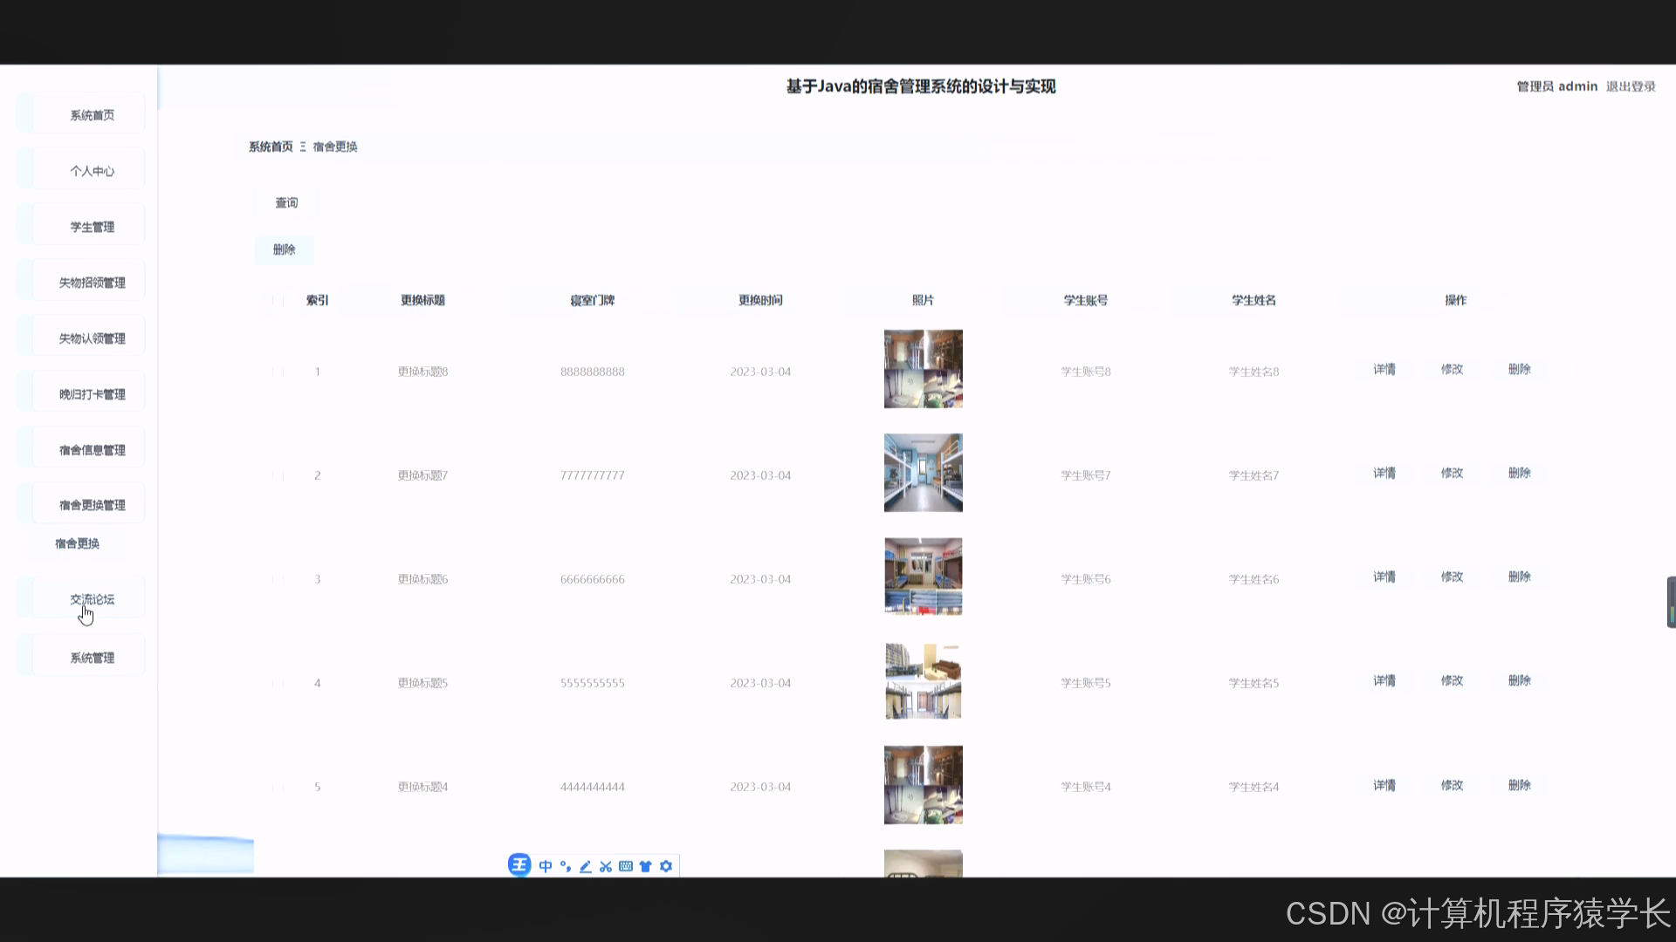Expand the 学生管理 sidebar menu

[92, 226]
